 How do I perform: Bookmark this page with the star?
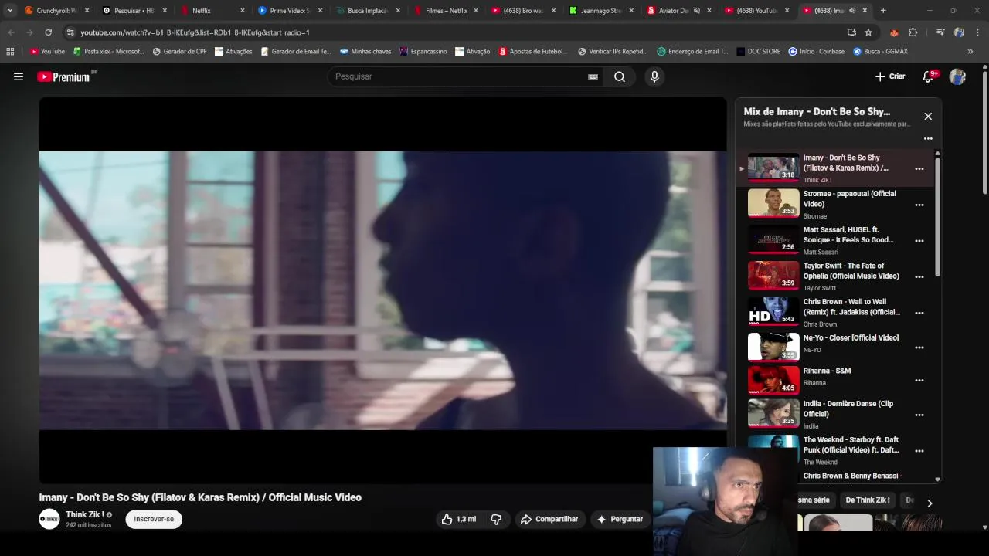(x=868, y=32)
